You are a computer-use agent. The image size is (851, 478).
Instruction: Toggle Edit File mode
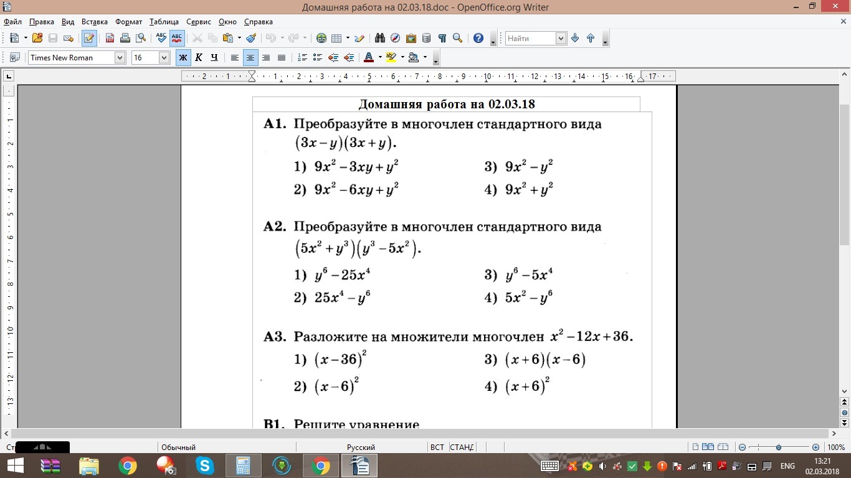(x=89, y=38)
